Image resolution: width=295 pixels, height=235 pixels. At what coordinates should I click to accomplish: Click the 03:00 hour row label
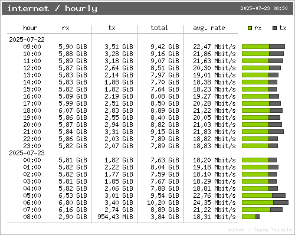click(x=32, y=181)
